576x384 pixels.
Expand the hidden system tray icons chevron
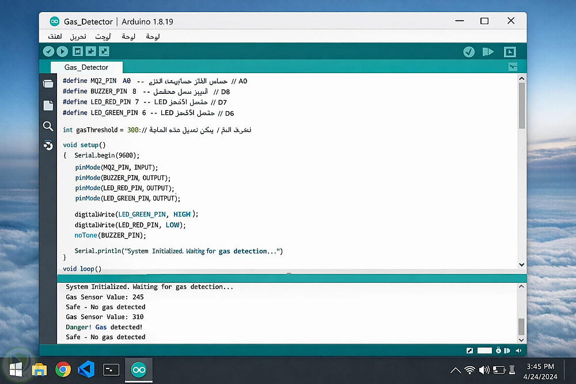456,370
